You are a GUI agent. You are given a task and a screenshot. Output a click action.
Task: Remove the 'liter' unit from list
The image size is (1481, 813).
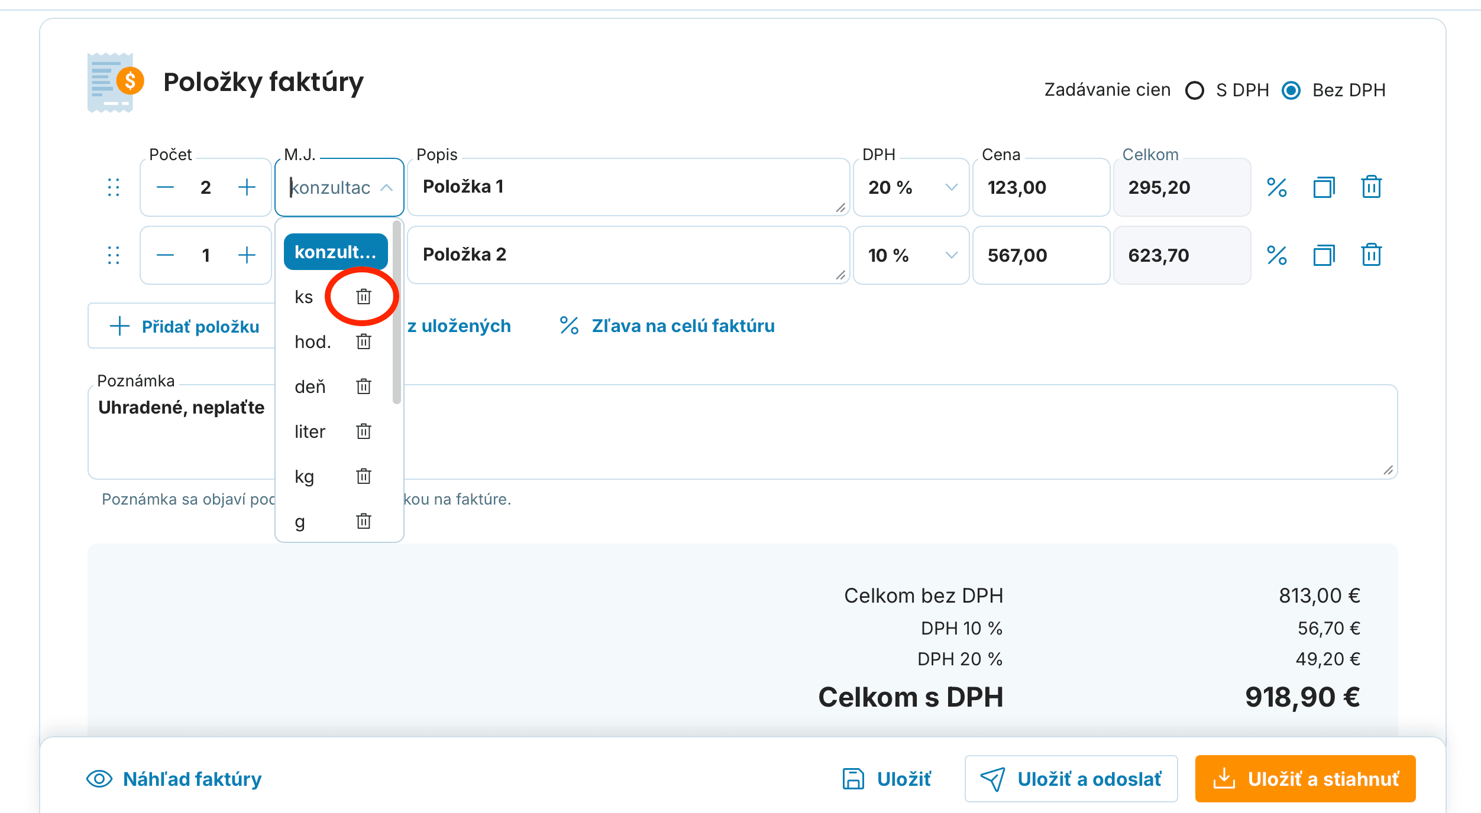(364, 431)
